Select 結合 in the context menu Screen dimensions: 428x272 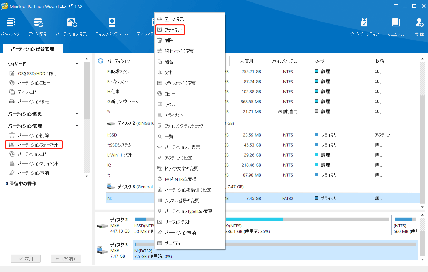coord(189,62)
